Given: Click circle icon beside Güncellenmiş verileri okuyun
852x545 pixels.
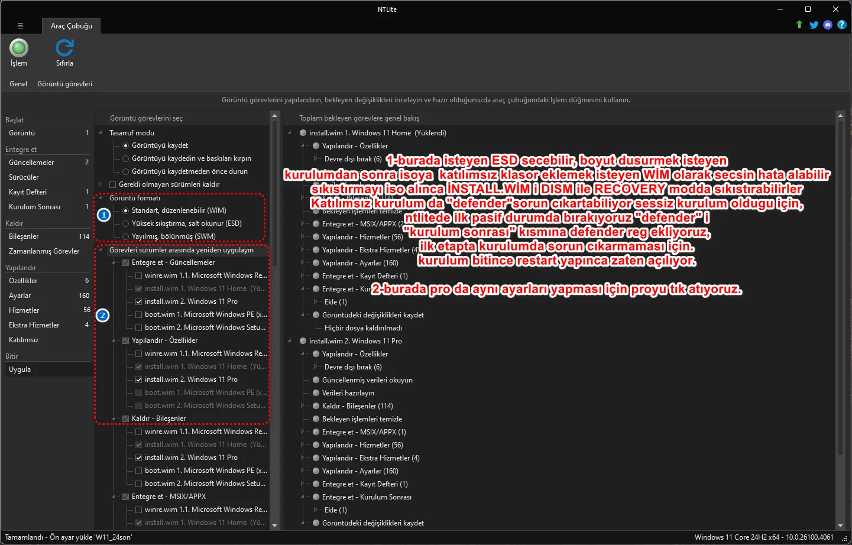Looking at the screenshot, I should point(316,380).
